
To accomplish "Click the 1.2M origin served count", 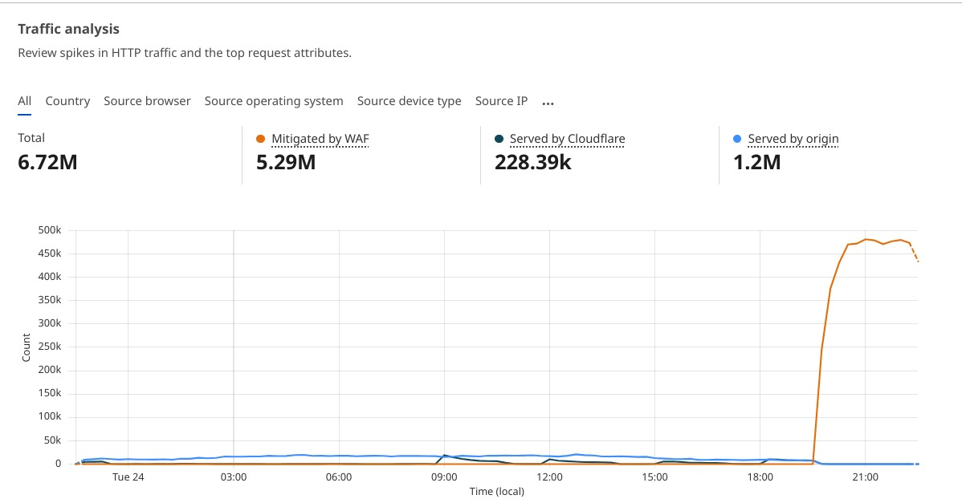I will point(756,162).
